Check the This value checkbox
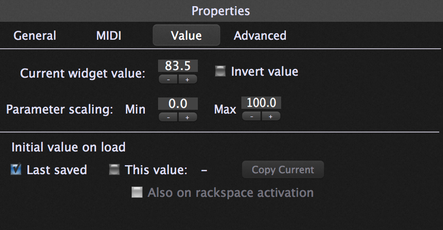 (114, 169)
